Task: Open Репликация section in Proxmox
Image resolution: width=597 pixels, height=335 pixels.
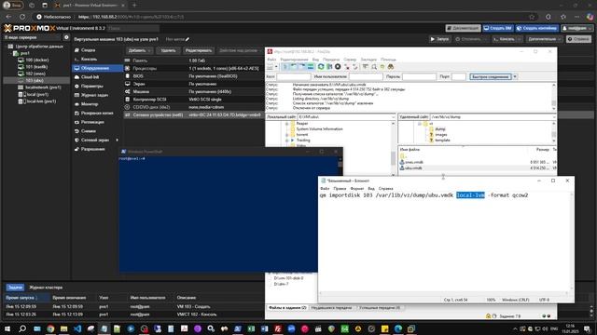Action: click(x=92, y=122)
